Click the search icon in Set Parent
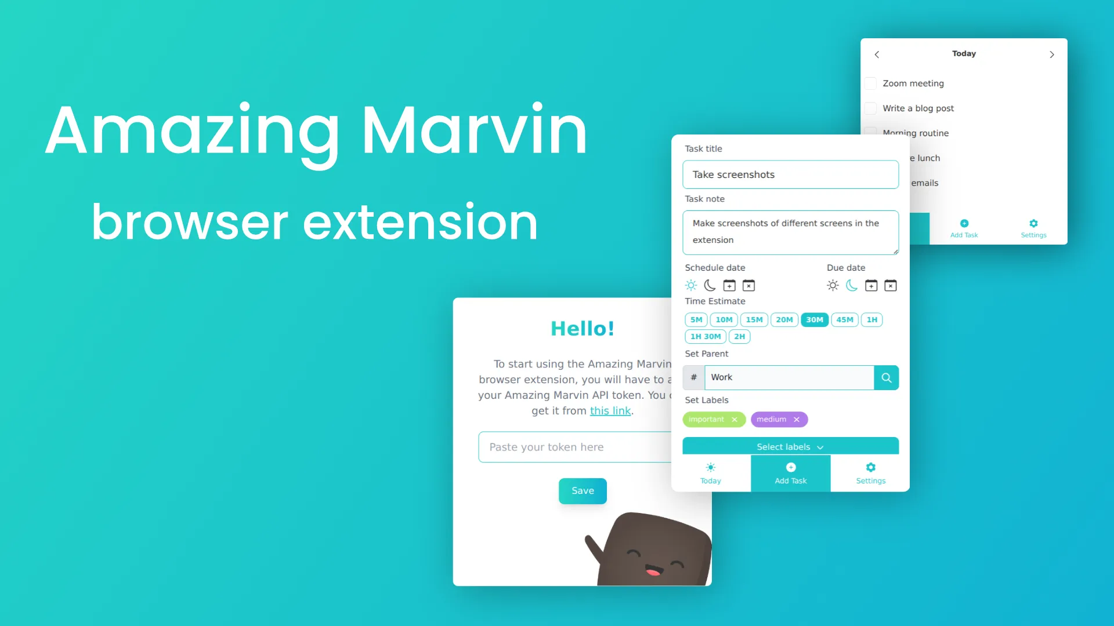 pos(887,377)
